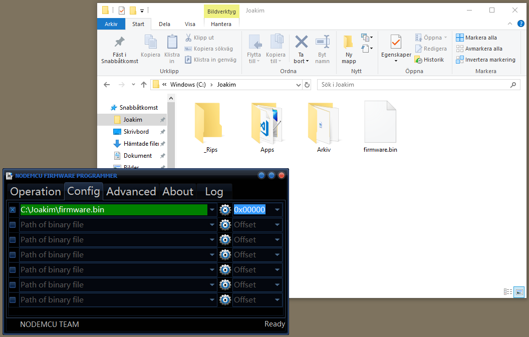This screenshot has width=529, height=337.
Task: Click the Ta bort delete icon
Action: [301, 43]
